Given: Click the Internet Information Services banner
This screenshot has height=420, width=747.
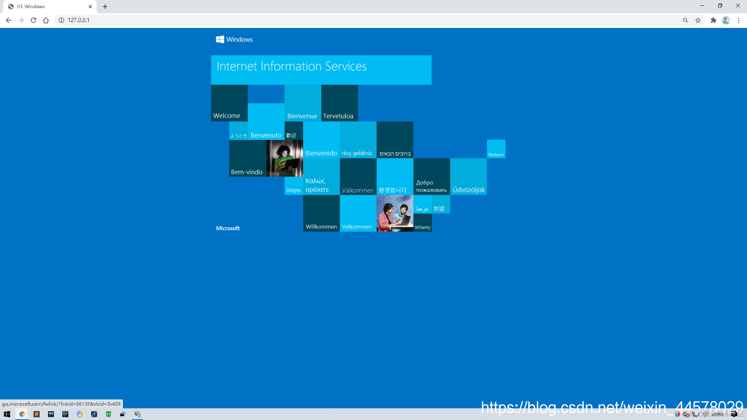Looking at the screenshot, I should (321, 70).
